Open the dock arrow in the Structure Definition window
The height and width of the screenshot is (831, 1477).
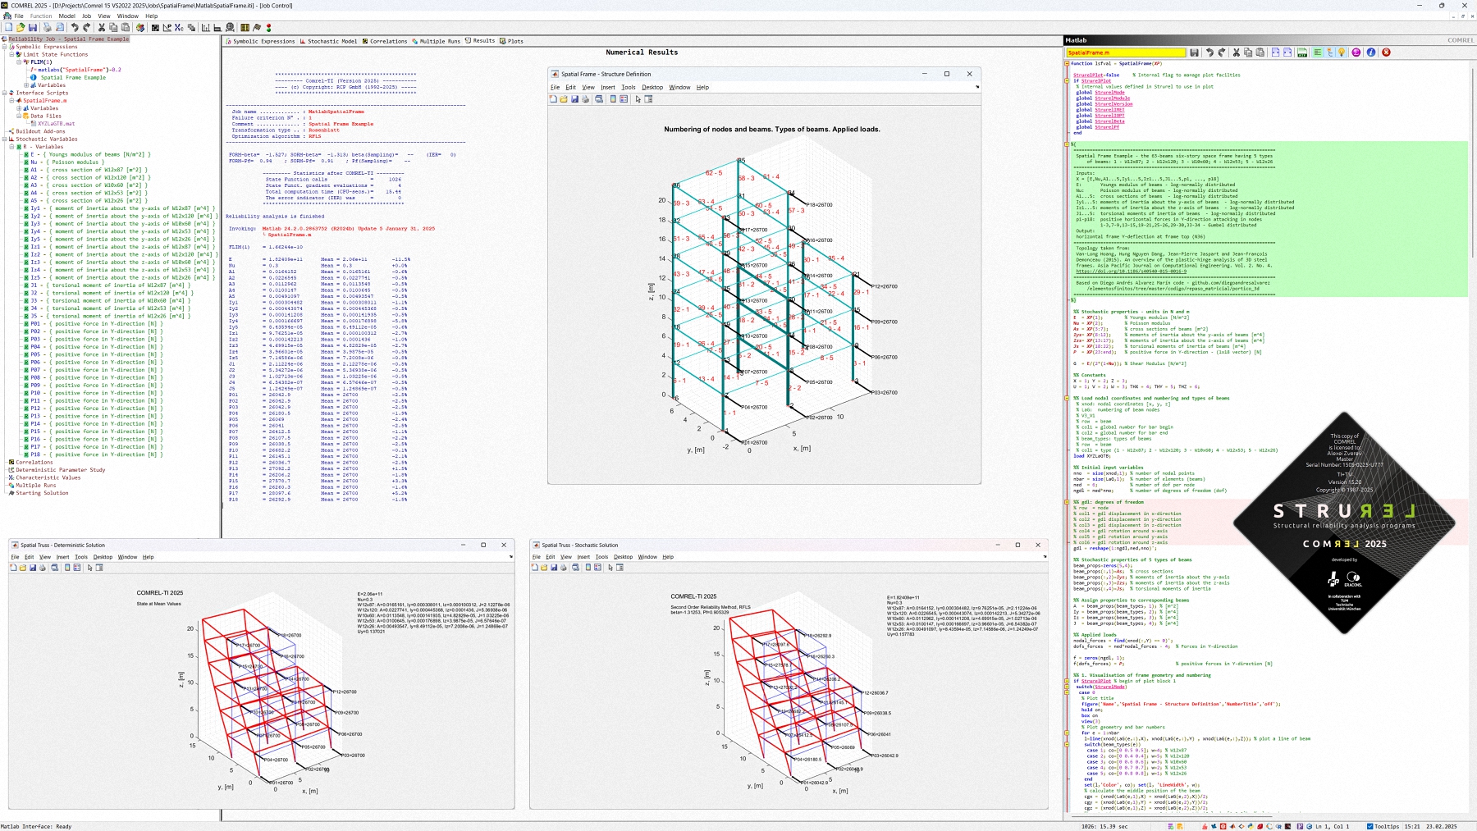(x=976, y=87)
